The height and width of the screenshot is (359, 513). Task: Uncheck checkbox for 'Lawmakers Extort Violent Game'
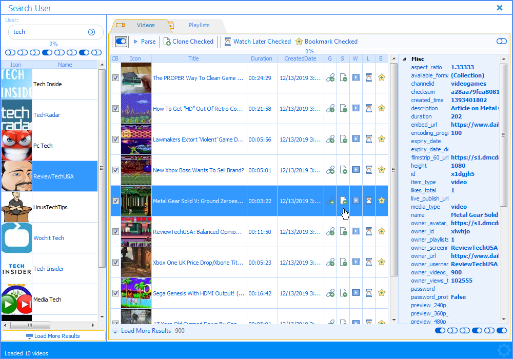click(115, 139)
